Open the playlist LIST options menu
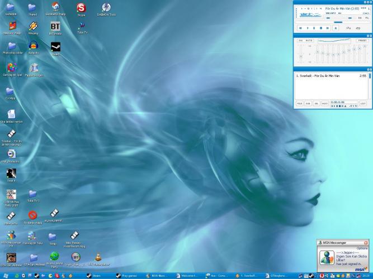 pos(363,103)
